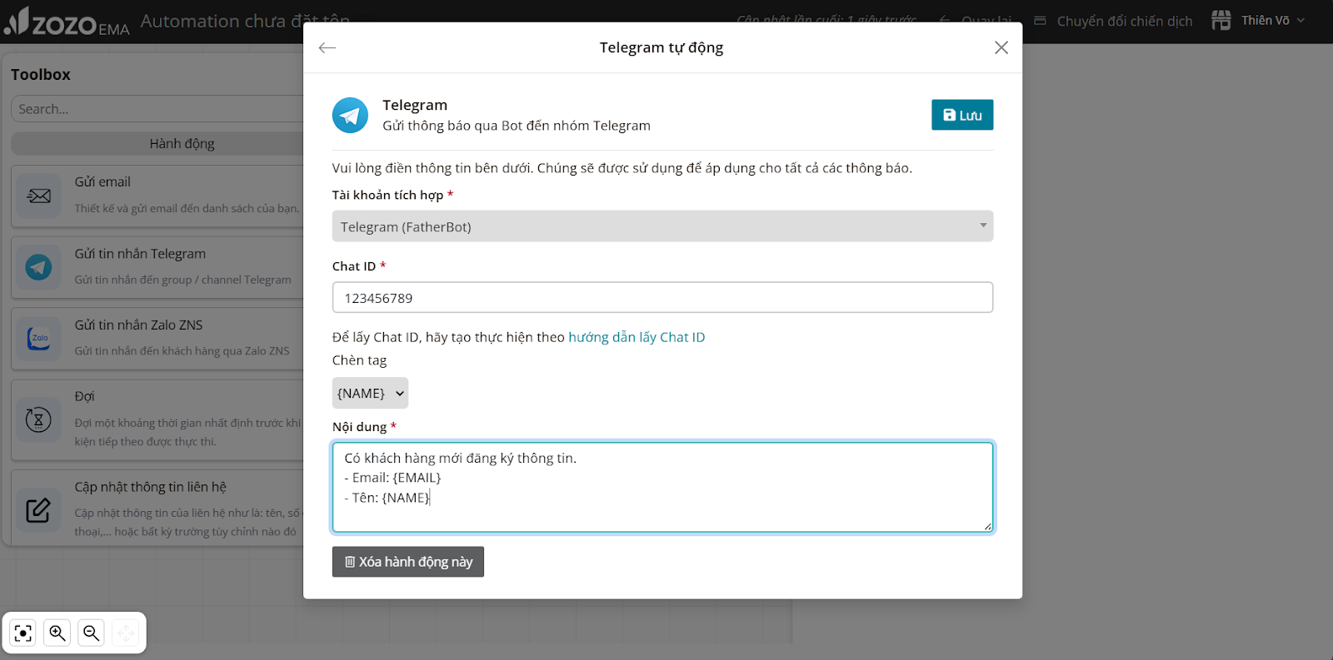Screen dimensions: 1333x660
Task: Click the Toolbox search field
Action: tap(158, 109)
